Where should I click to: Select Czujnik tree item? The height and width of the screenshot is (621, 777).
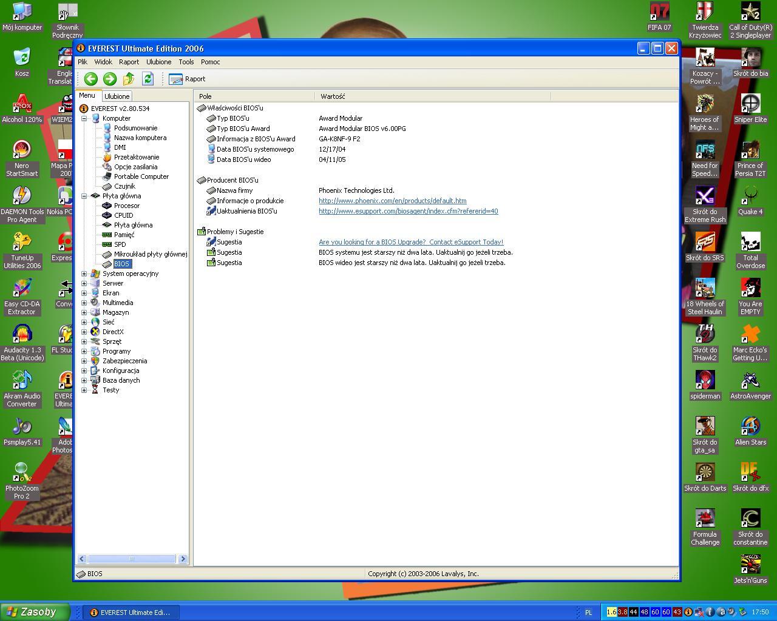tap(124, 186)
